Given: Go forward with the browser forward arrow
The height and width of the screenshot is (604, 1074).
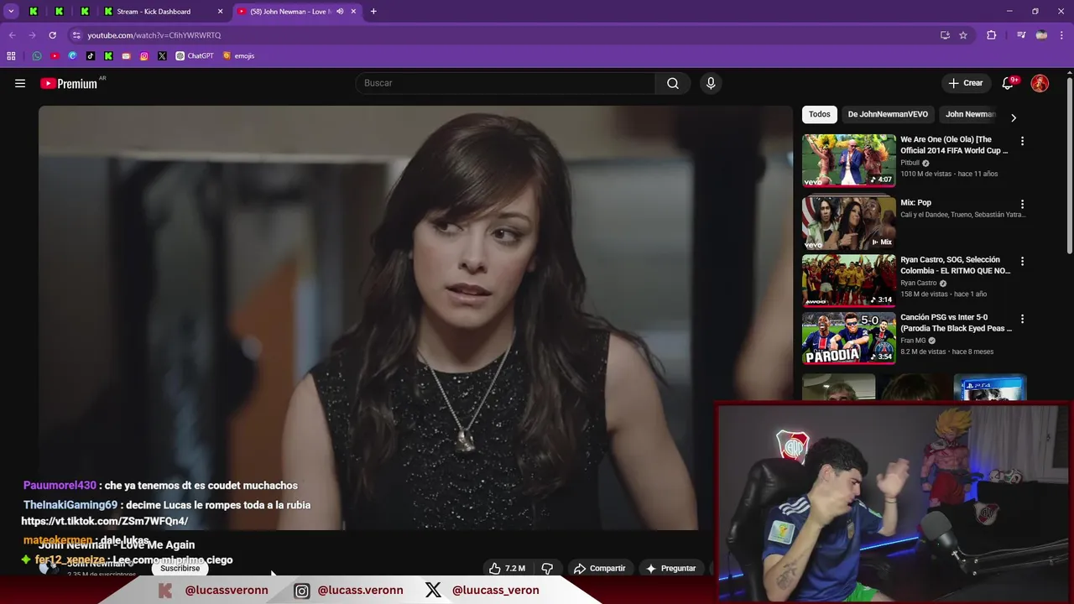Looking at the screenshot, I should click(32, 35).
